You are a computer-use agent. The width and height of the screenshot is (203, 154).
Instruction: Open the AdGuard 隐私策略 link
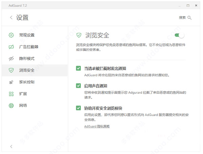97,126
